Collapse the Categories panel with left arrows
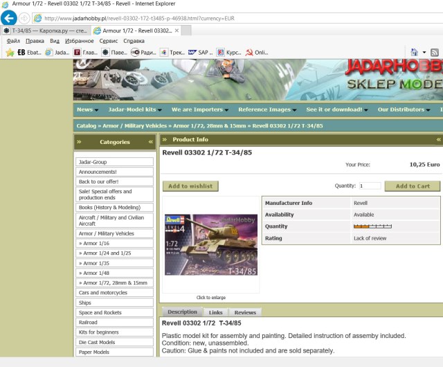The height and width of the screenshot is (367, 443). coord(150,142)
